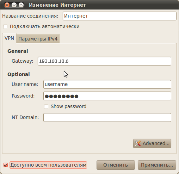Screen dimensions: 179x174
Task: Select the VPN tab
Action: [9, 38]
